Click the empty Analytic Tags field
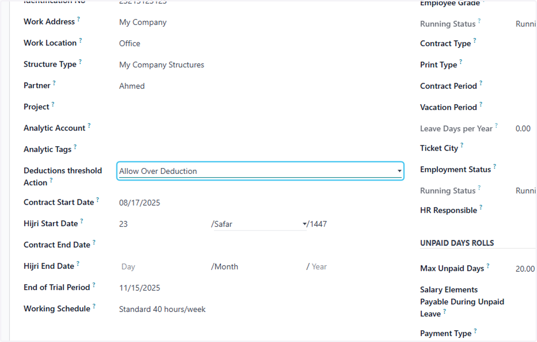The image size is (537, 342). [260, 149]
